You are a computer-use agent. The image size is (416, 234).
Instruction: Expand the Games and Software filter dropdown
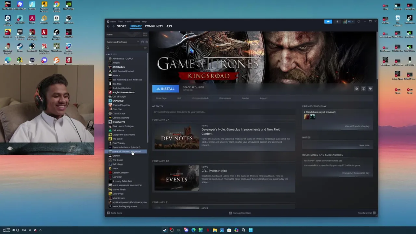click(123, 42)
